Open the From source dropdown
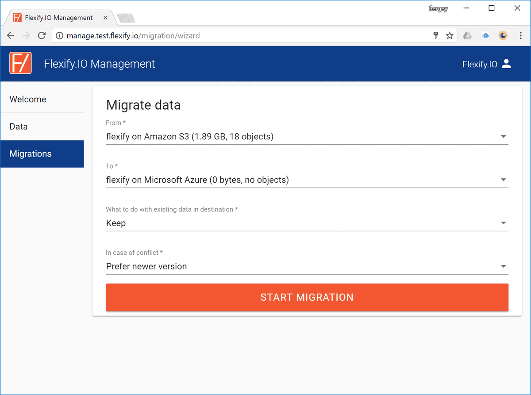531x395 pixels. (503, 136)
